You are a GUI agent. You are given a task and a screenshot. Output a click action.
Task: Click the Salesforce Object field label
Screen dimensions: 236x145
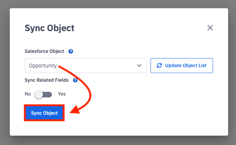click(x=44, y=51)
